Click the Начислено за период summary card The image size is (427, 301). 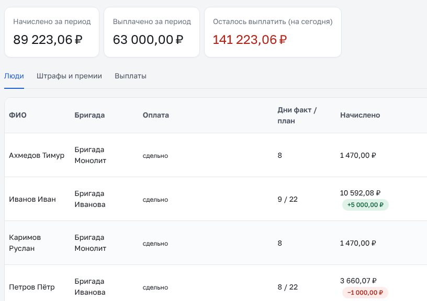pos(52,32)
